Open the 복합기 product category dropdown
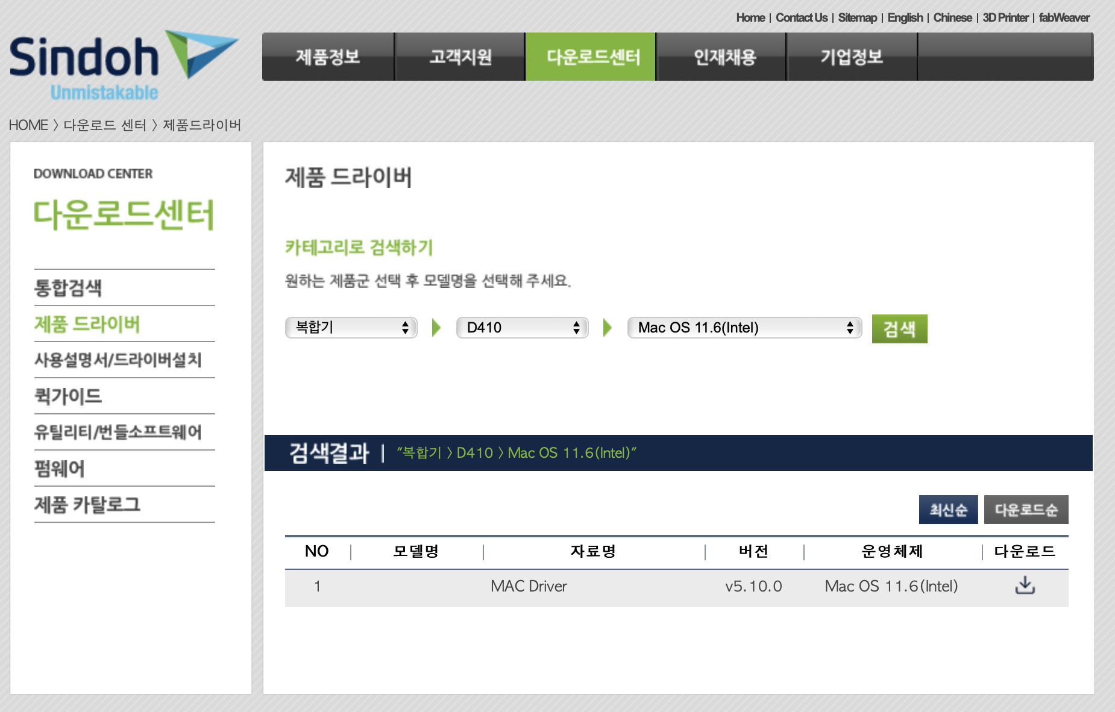1115x712 pixels. pyautogui.click(x=351, y=328)
